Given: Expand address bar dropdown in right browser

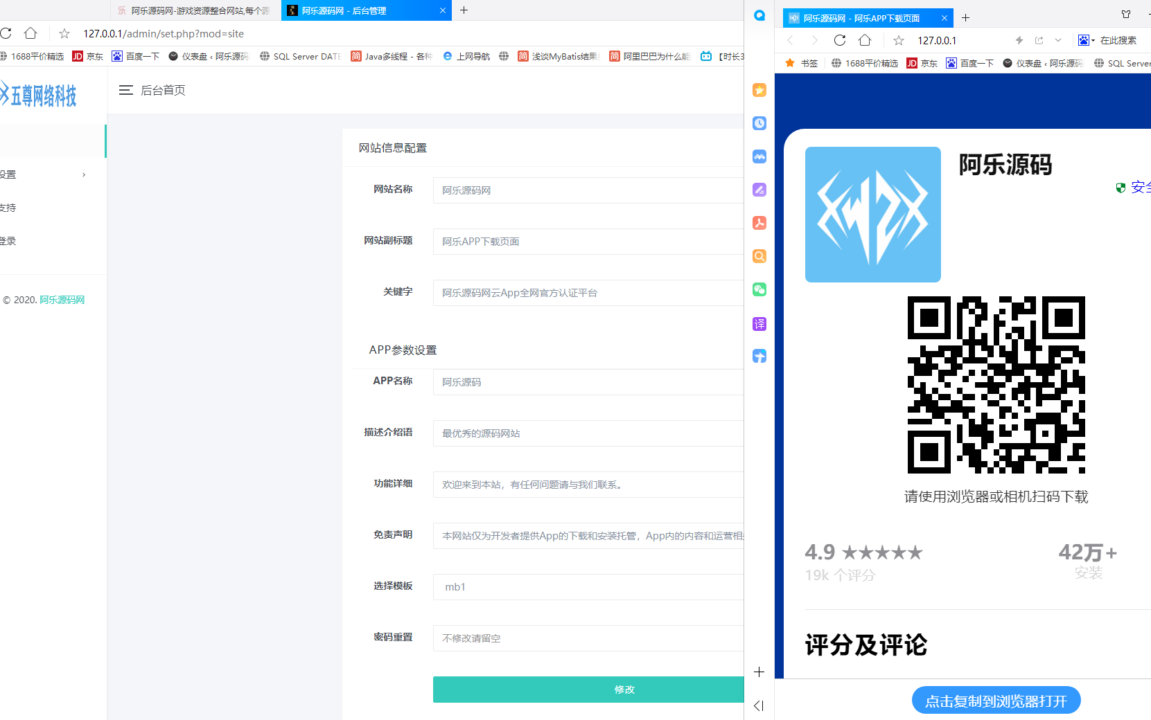Looking at the screenshot, I should coord(1058,40).
